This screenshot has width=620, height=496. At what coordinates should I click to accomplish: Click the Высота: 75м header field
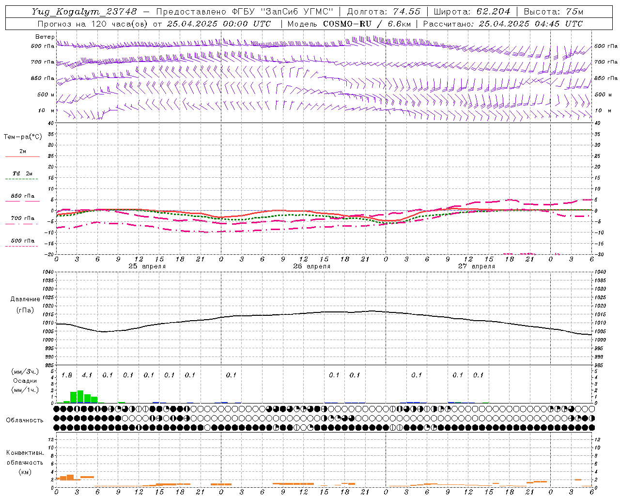coord(554,11)
